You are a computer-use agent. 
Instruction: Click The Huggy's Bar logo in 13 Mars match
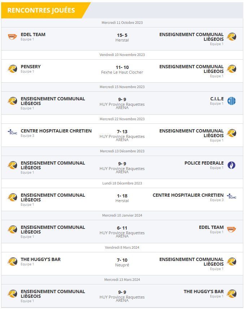click(231, 294)
